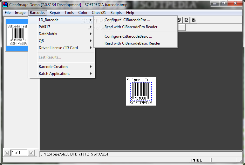Click the barcode image in the viewer

(x=141, y=91)
